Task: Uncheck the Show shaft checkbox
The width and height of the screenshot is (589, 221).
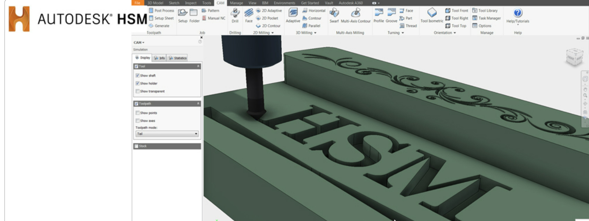Action: click(x=138, y=75)
